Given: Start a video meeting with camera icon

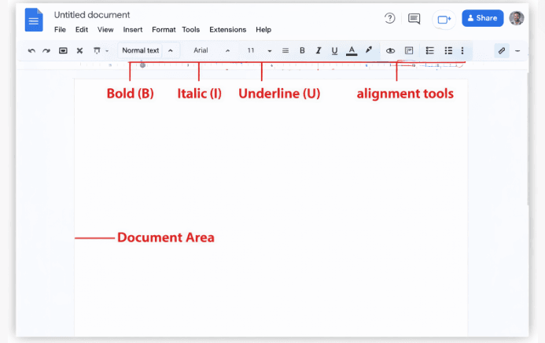Looking at the screenshot, I should [x=444, y=19].
